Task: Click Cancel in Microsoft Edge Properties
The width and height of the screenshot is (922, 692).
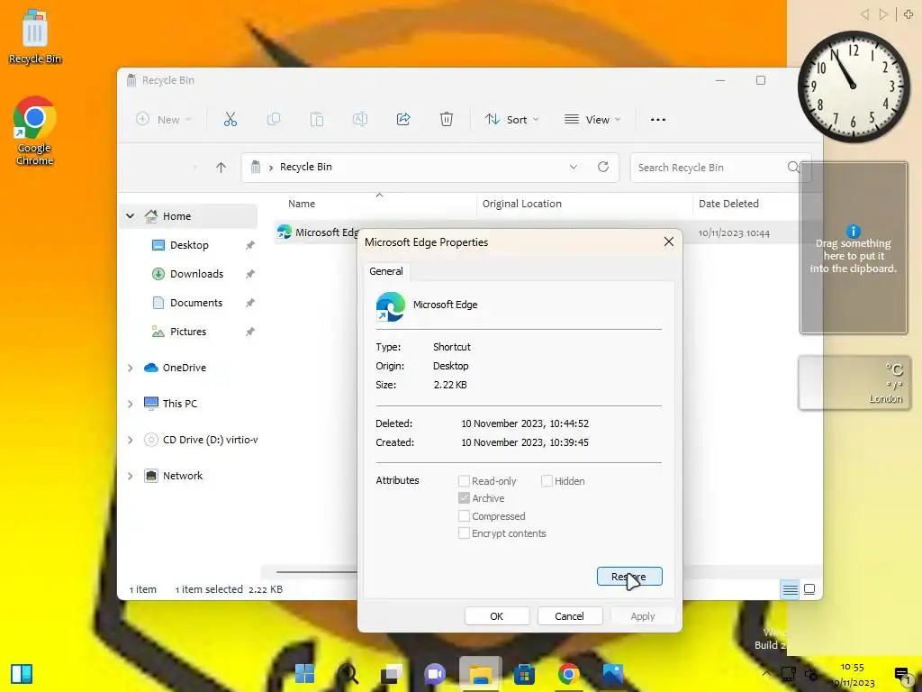Action: (x=570, y=616)
